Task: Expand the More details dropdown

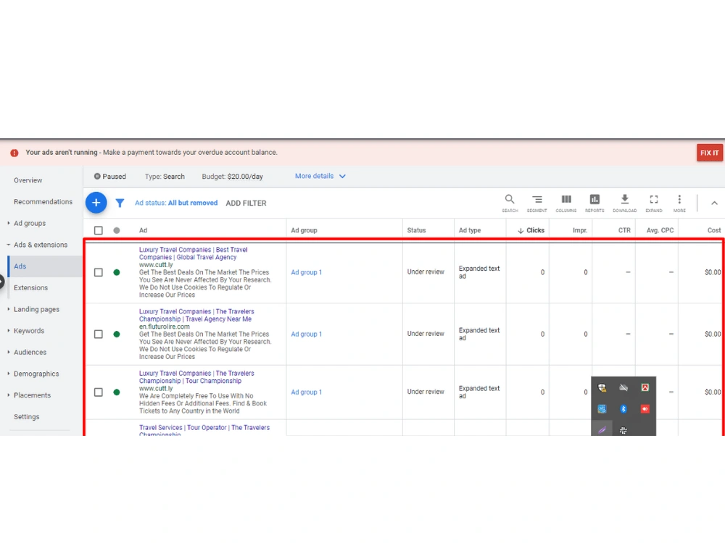Action: 320,177
